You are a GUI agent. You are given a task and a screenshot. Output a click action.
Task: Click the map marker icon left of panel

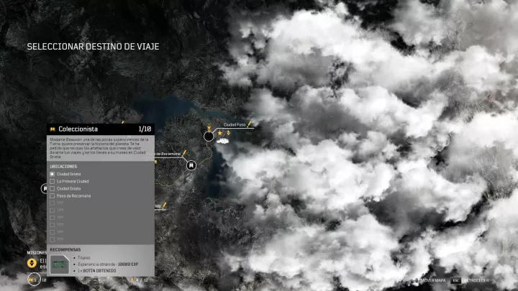pyautogui.click(x=45, y=188)
